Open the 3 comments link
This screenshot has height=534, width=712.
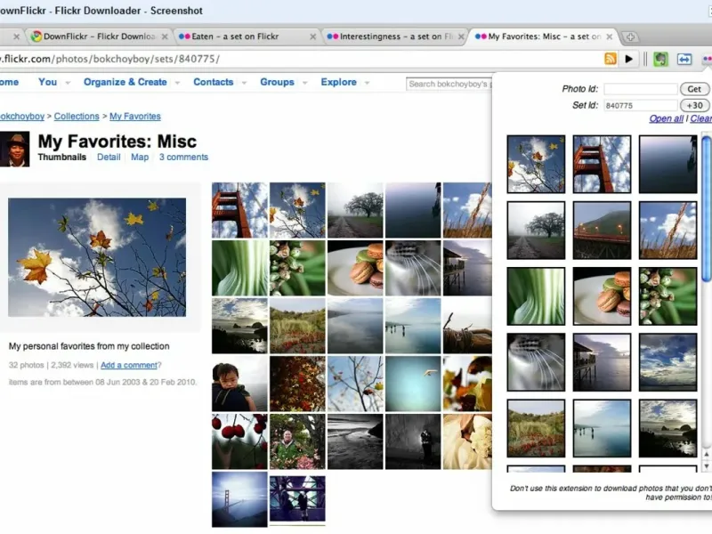pos(183,158)
